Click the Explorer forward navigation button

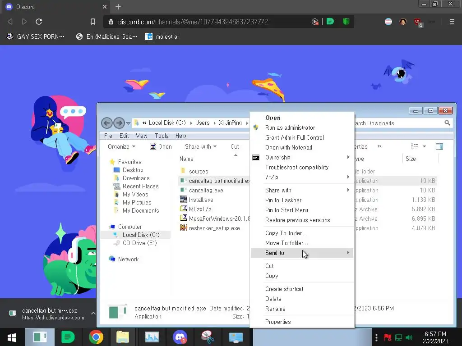(x=119, y=123)
